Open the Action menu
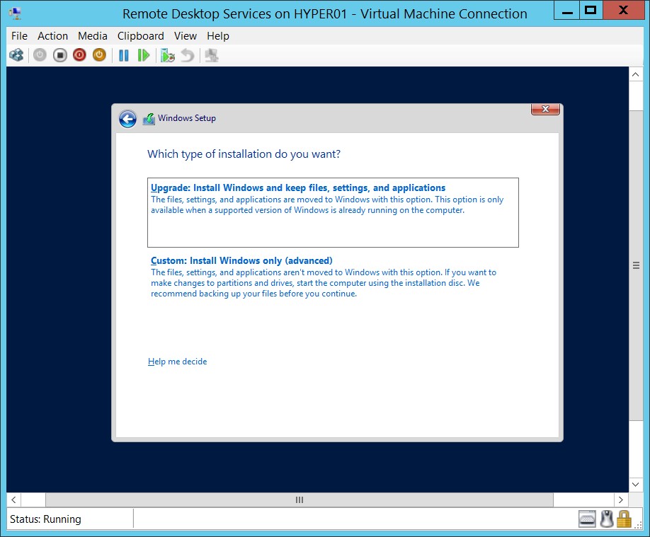The image size is (650, 537). (x=52, y=36)
